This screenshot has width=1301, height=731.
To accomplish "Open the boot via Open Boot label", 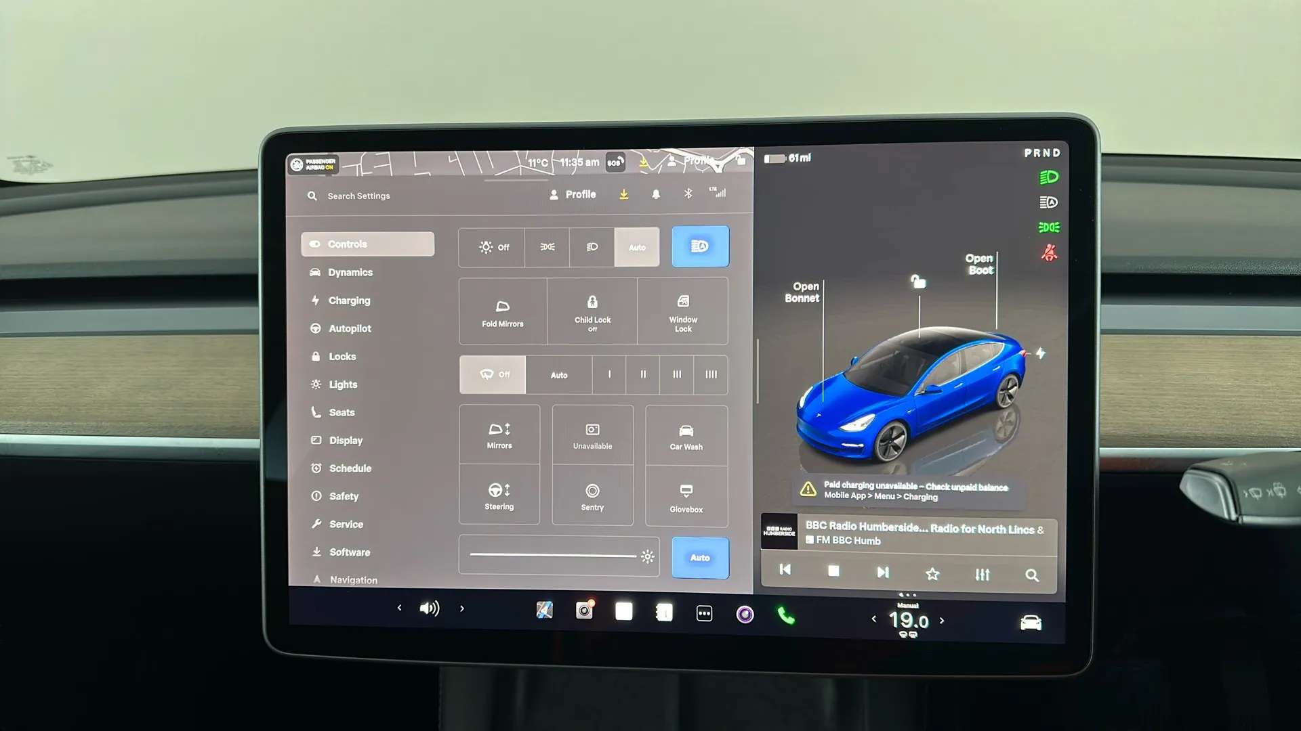I will point(978,264).
